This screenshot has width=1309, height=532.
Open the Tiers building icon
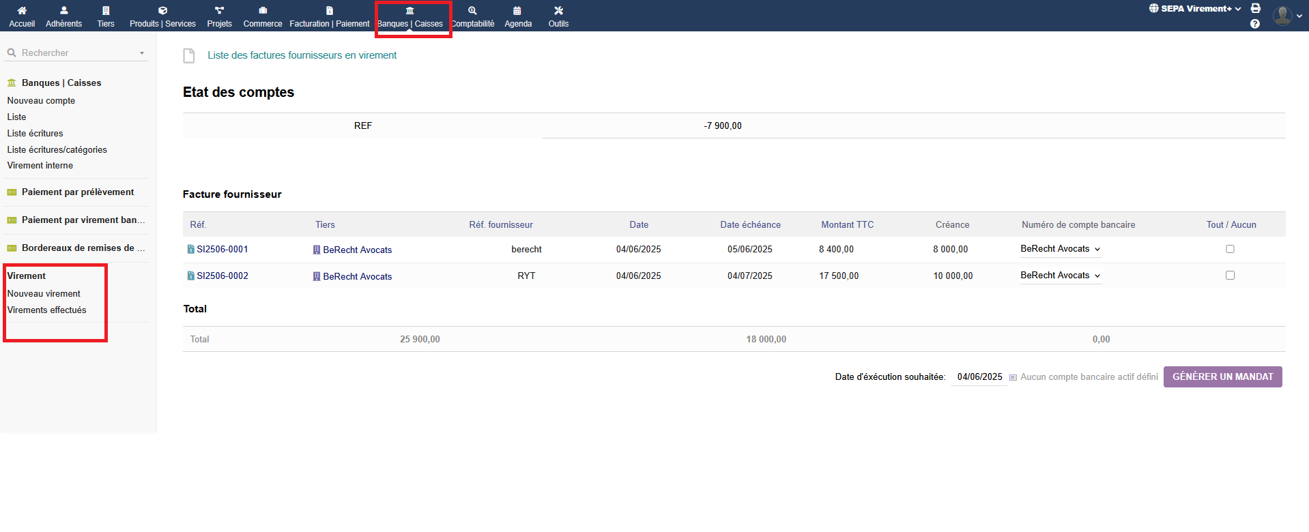(106, 11)
